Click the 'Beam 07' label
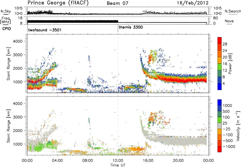Screen dimensions: 241x167 coord(117,3)
